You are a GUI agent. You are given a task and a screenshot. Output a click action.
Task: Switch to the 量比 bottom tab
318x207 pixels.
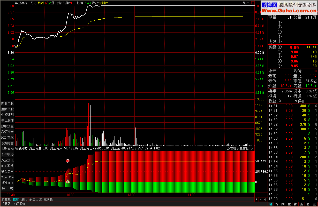coord(24,200)
